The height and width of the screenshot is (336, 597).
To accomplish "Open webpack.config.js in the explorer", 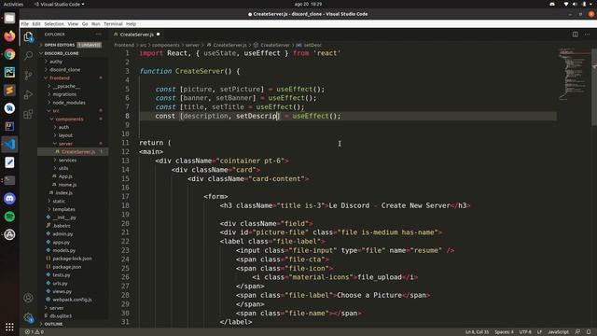I will (x=73, y=300).
